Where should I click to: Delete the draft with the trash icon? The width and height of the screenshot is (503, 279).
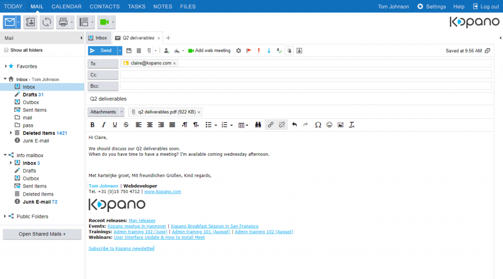click(x=139, y=51)
